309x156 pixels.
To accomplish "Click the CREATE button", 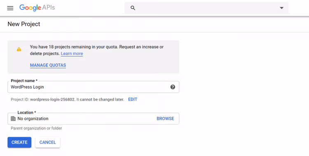I will click(19, 142).
